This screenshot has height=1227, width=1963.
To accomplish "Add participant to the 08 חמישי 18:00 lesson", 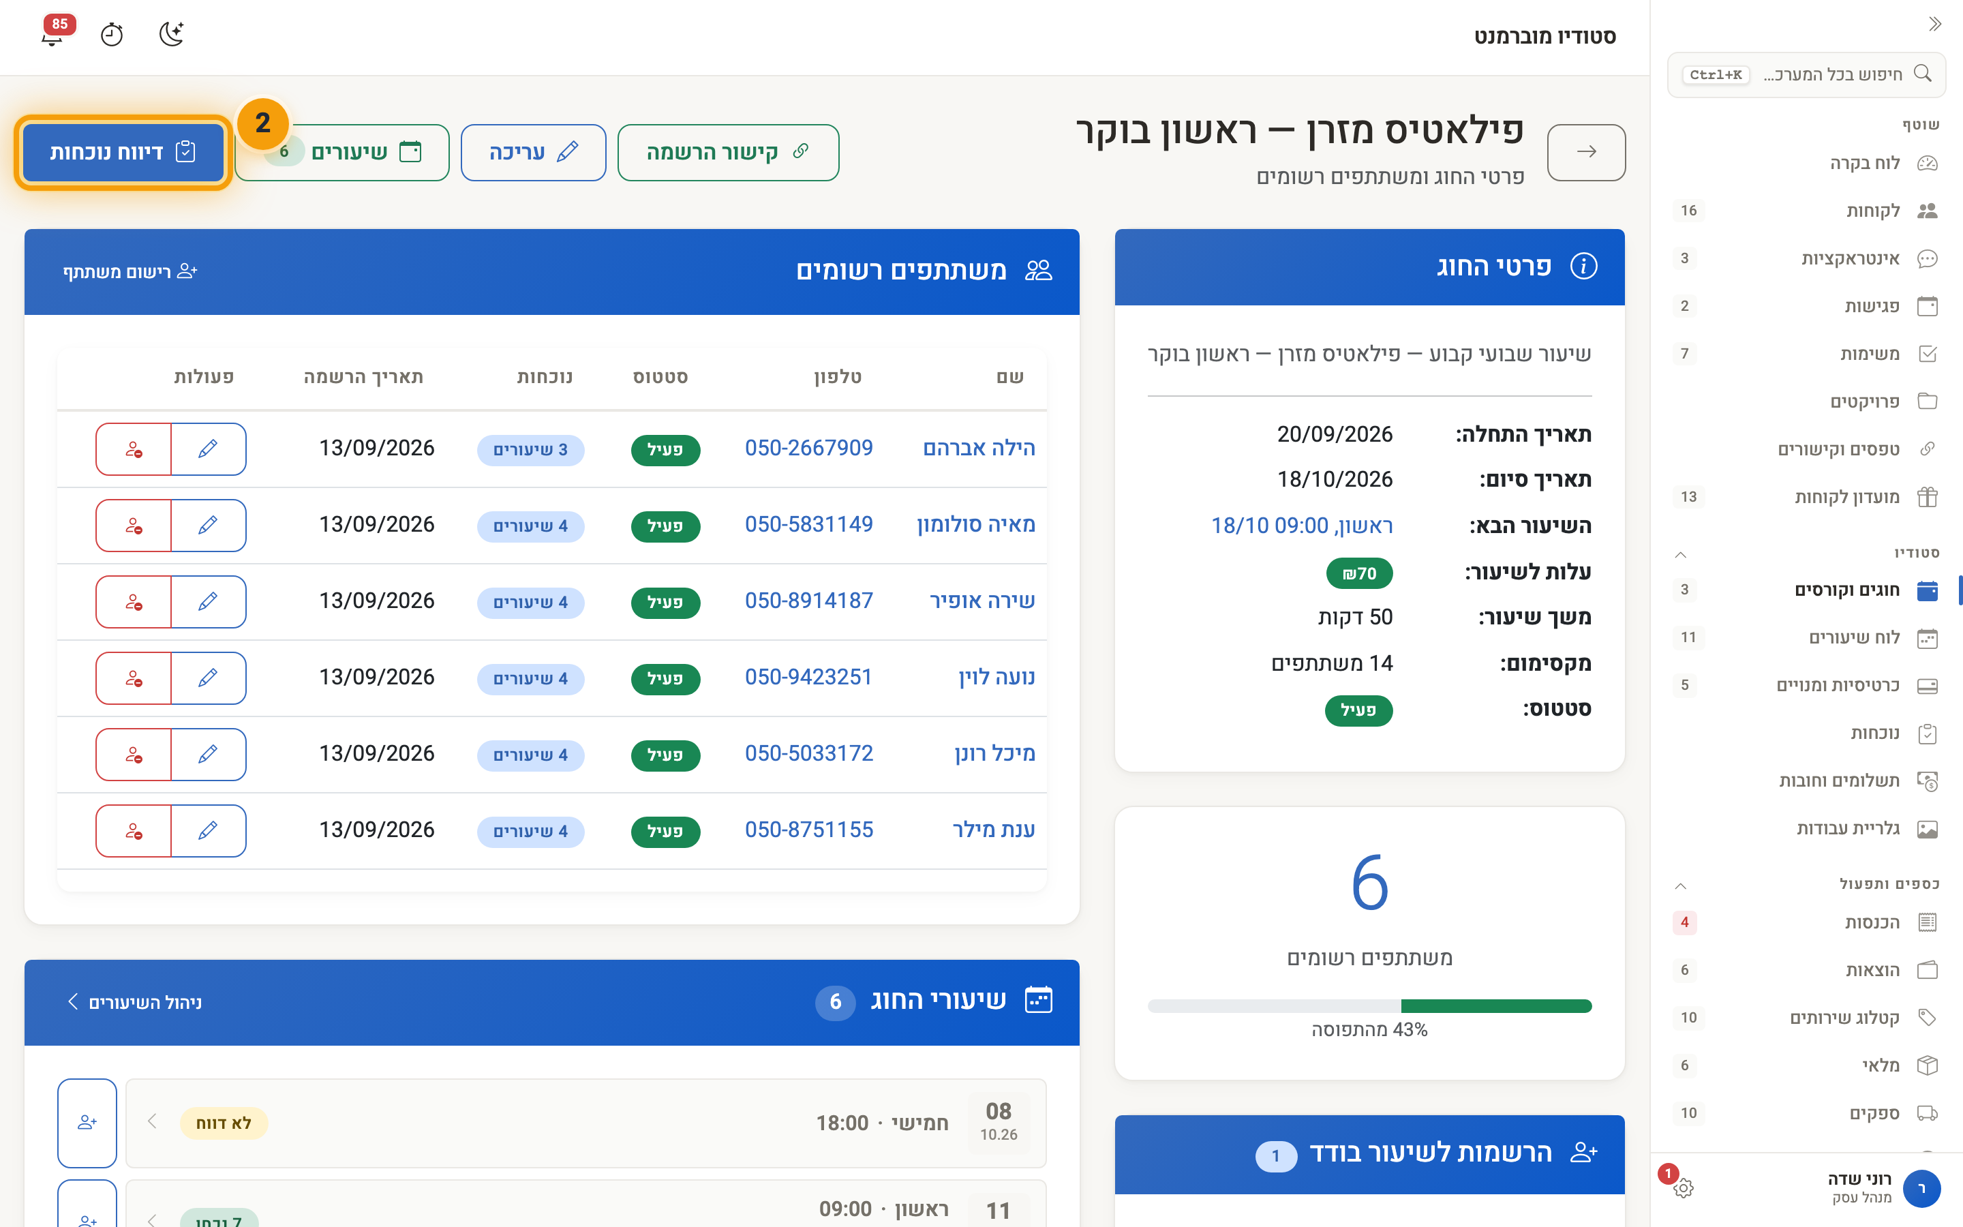I will pos(88,1122).
